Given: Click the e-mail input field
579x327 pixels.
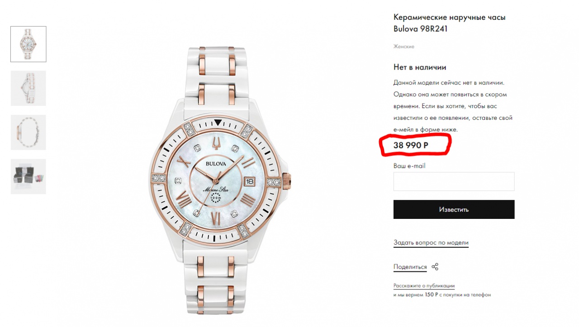Looking at the screenshot, I should point(454,181).
